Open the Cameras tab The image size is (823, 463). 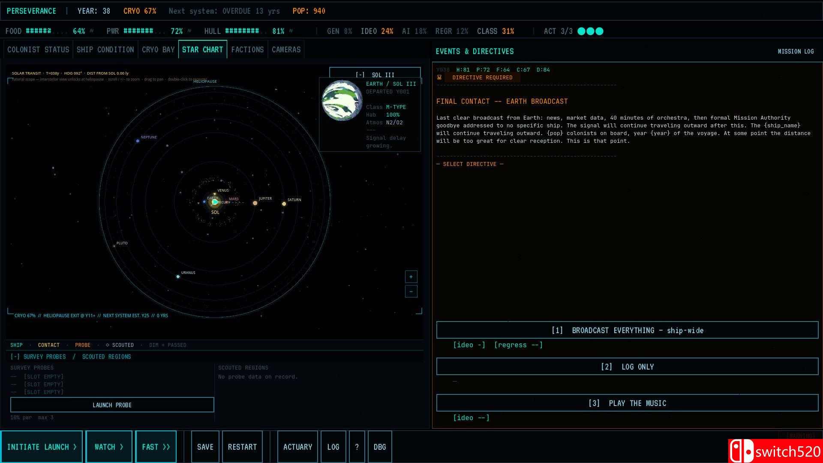[x=286, y=50]
